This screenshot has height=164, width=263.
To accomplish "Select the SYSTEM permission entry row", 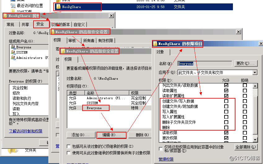I will [110, 103].
